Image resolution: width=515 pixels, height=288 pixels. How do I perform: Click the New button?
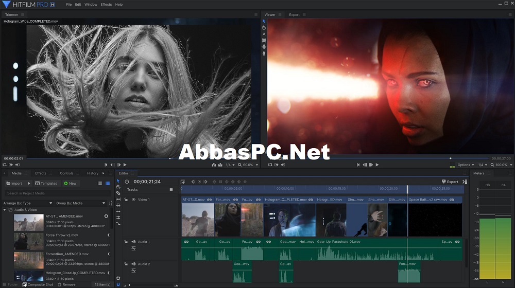click(70, 184)
